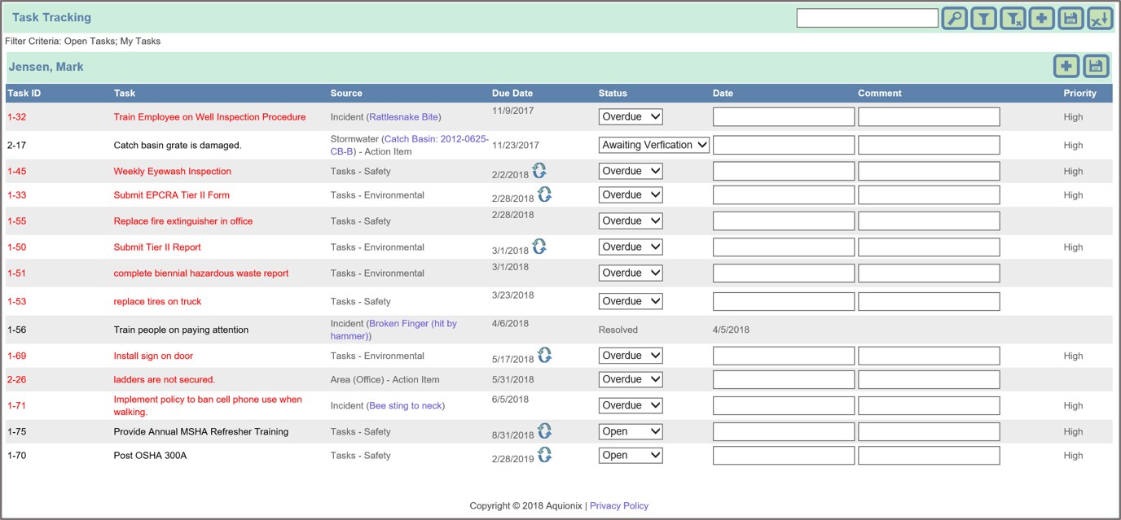The width and height of the screenshot is (1121, 520).
Task: Clear filters with funnel-x icon
Action: 1013,18
